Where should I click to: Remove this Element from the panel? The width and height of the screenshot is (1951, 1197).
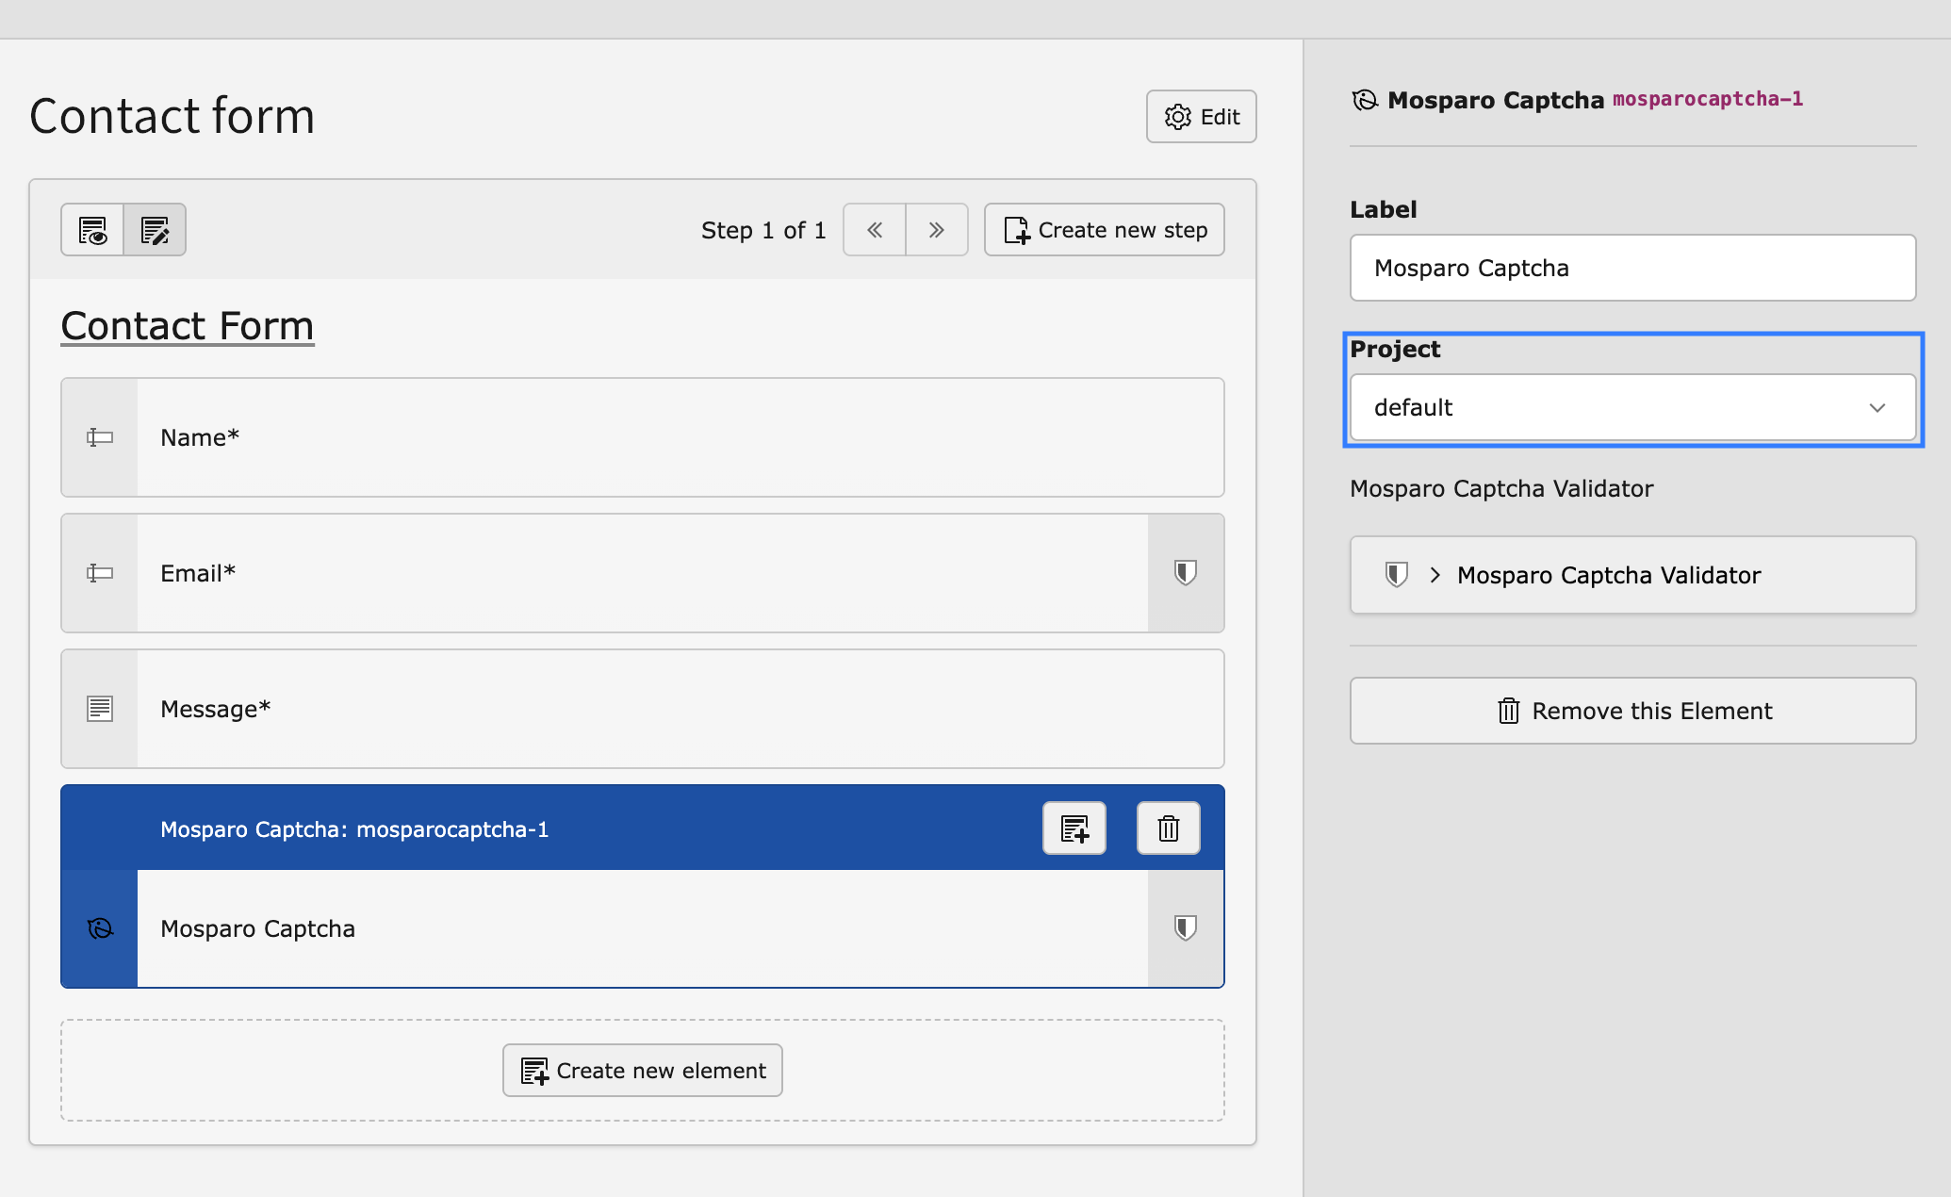coord(1631,711)
